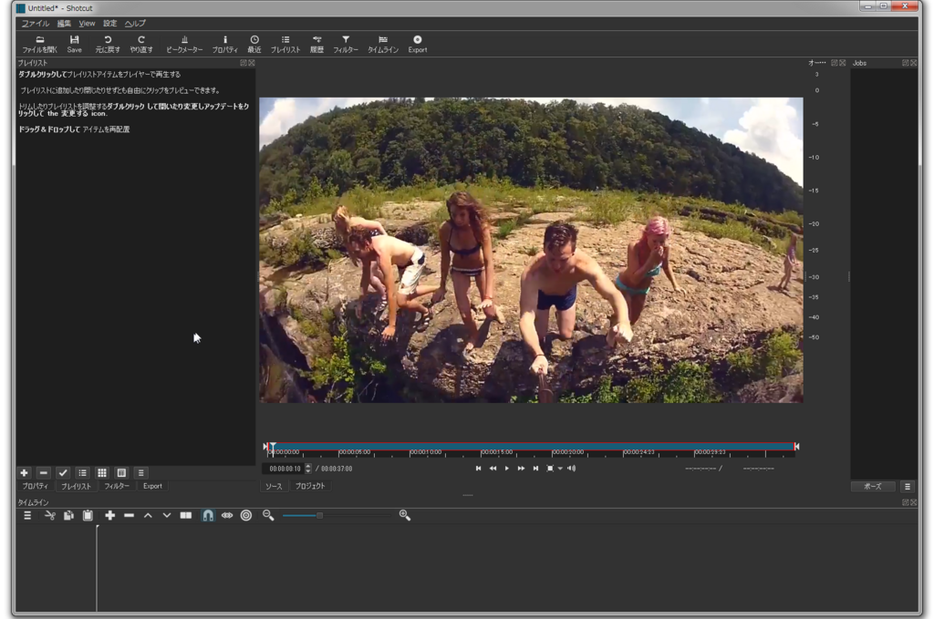Click the history (履歴) toolbar icon
This screenshot has height=619, width=934.
click(317, 44)
